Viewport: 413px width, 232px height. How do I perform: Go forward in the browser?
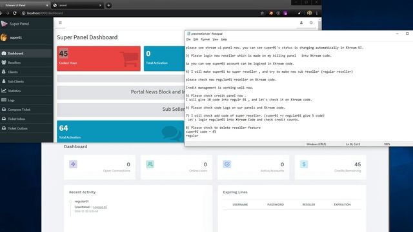tap(8, 13)
